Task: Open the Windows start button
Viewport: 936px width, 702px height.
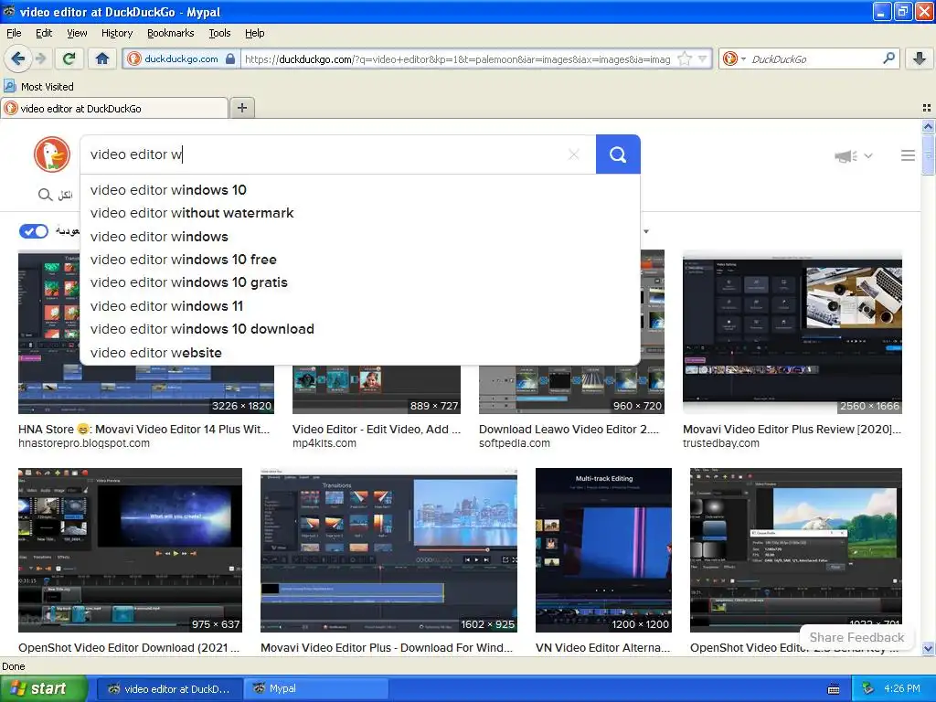Action: tap(44, 689)
